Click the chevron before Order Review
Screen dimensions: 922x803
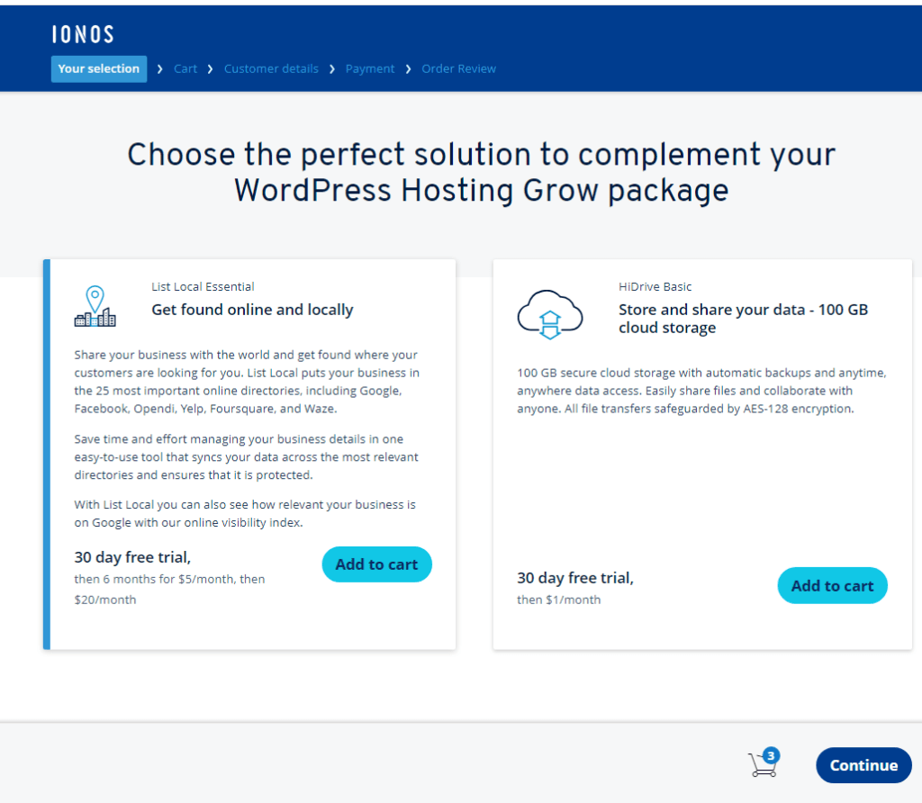pos(408,69)
